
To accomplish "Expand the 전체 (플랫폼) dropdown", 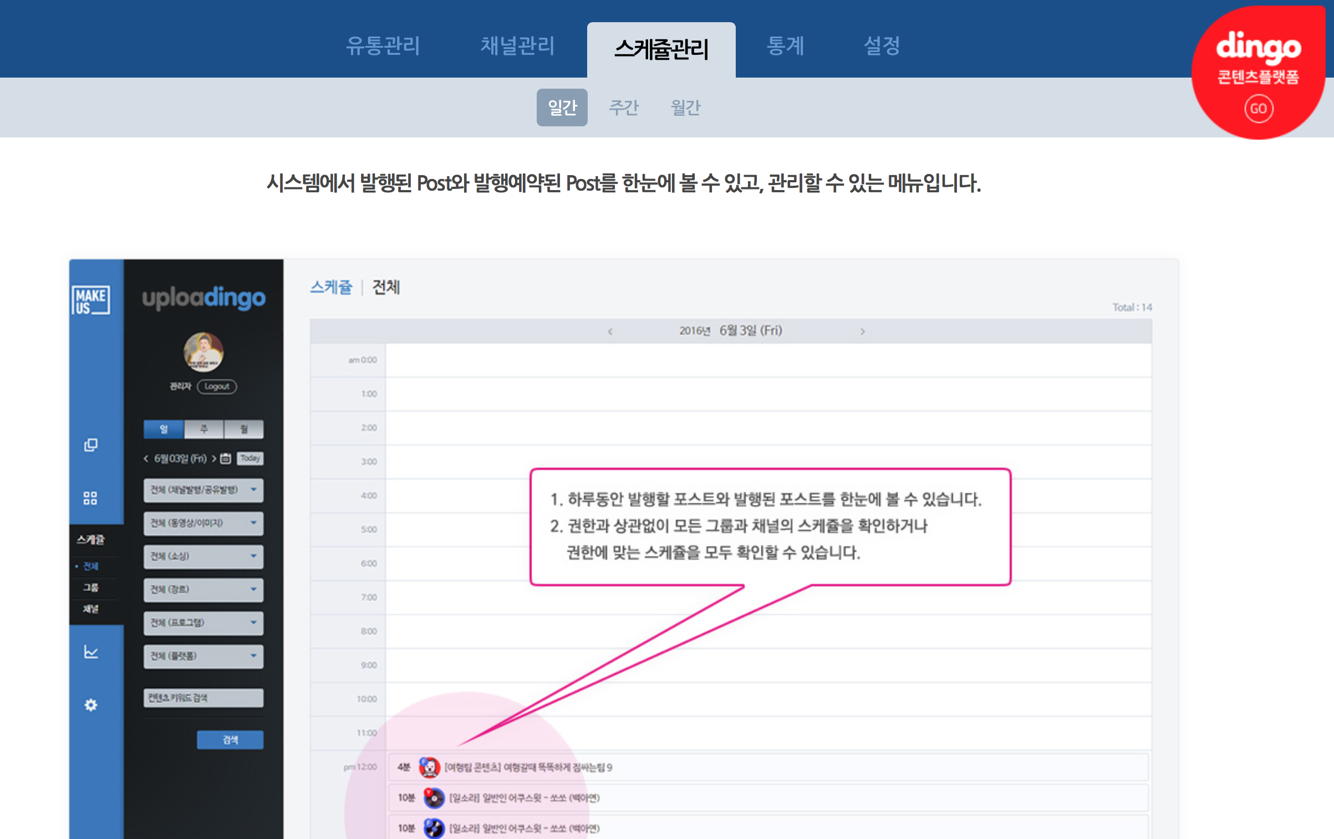I will pyautogui.click(x=203, y=656).
